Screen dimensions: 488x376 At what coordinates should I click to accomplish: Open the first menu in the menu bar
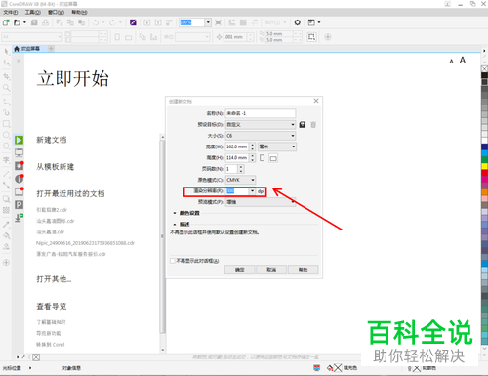coord(11,12)
